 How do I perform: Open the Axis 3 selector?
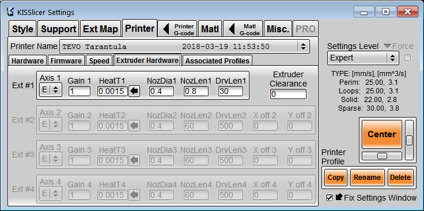click(x=51, y=159)
